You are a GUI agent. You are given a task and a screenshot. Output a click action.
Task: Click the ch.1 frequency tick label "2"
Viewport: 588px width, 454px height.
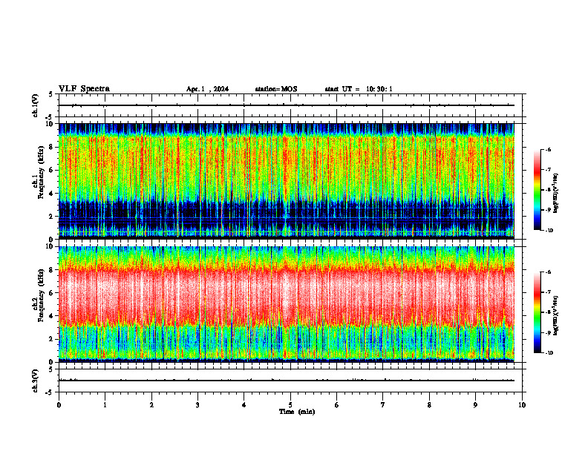[x=51, y=217]
